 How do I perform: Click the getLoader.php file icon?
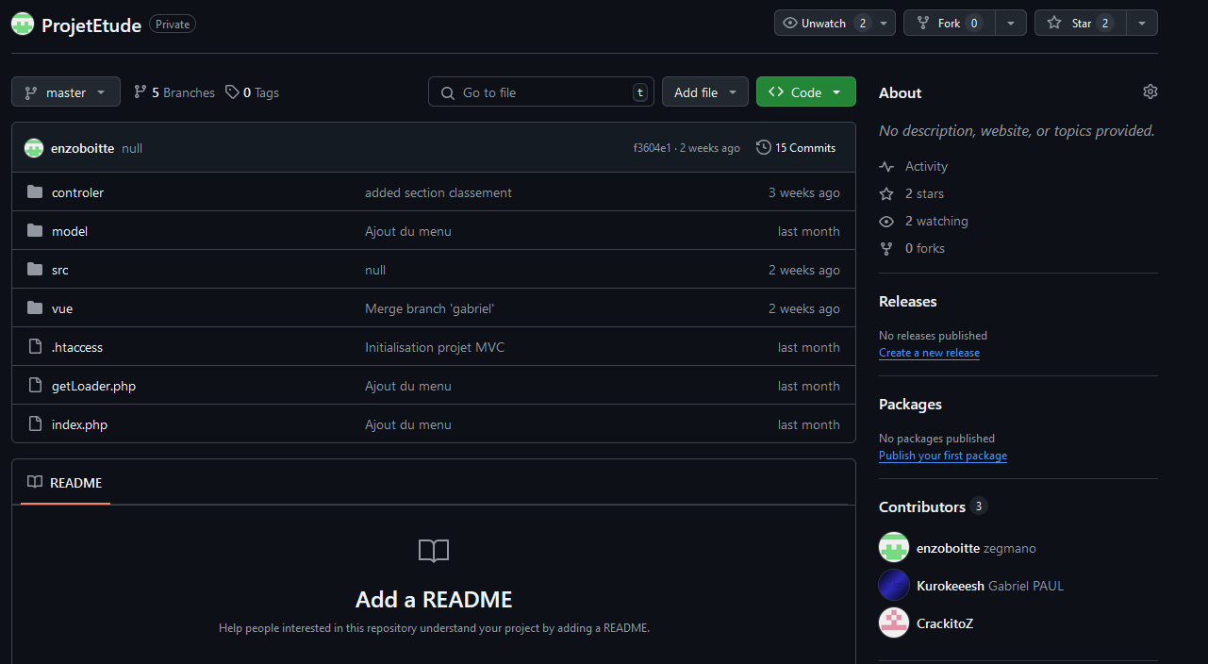coord(35,386)
